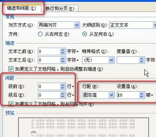The width and height of the screenshot is (156, 137).
Task: Click the 度量值 input field
Action: (128, 60)
